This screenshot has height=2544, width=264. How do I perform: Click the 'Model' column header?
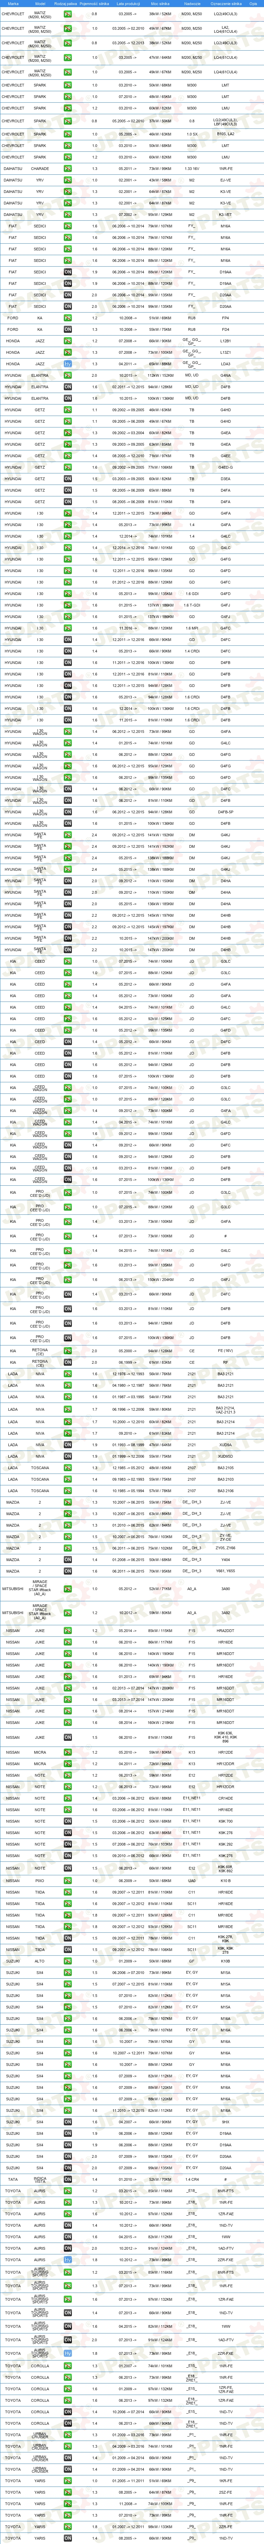tap(41, 4)
